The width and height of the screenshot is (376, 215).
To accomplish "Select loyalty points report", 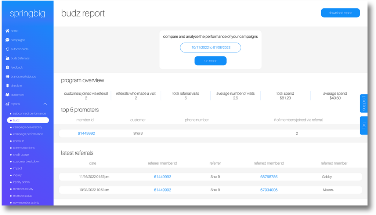I will pos(21,182).
